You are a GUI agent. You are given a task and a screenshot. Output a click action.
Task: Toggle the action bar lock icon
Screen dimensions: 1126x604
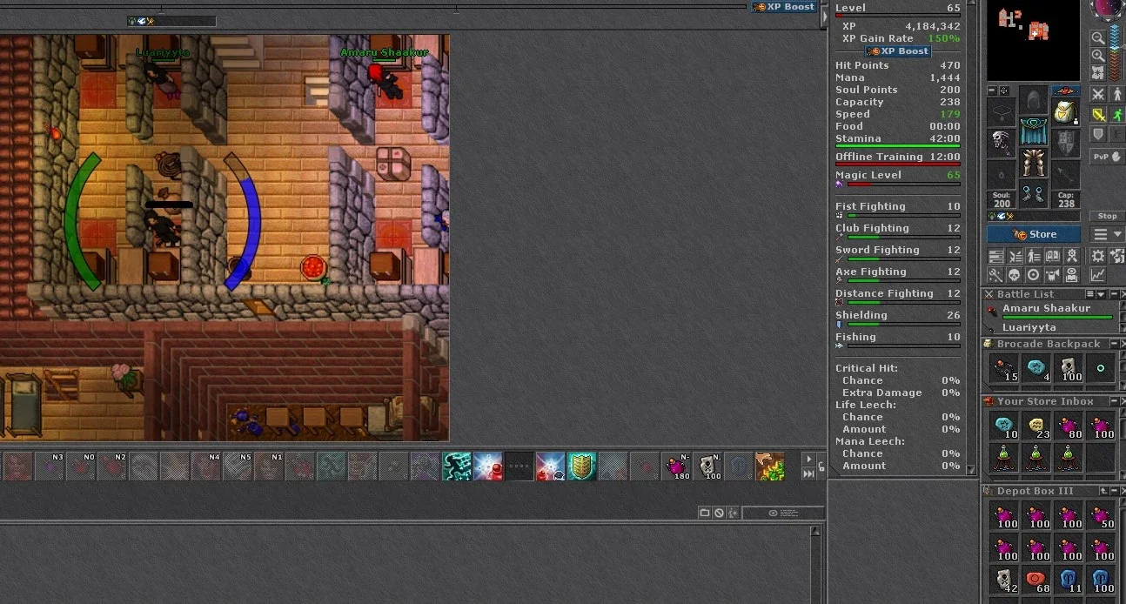click(821, 466)
